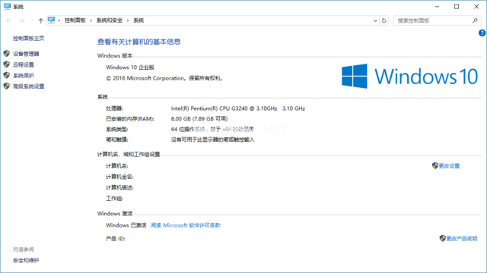Click the Back navigation arrow

[x=8, y=20]
